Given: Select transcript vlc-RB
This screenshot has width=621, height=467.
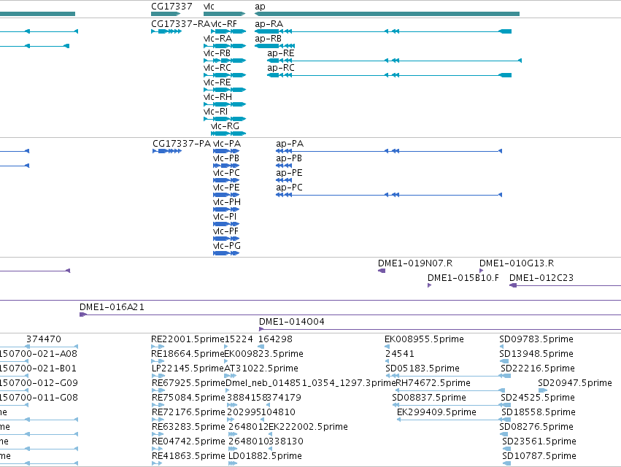Looking at the screenshot, I should (217, 53).
